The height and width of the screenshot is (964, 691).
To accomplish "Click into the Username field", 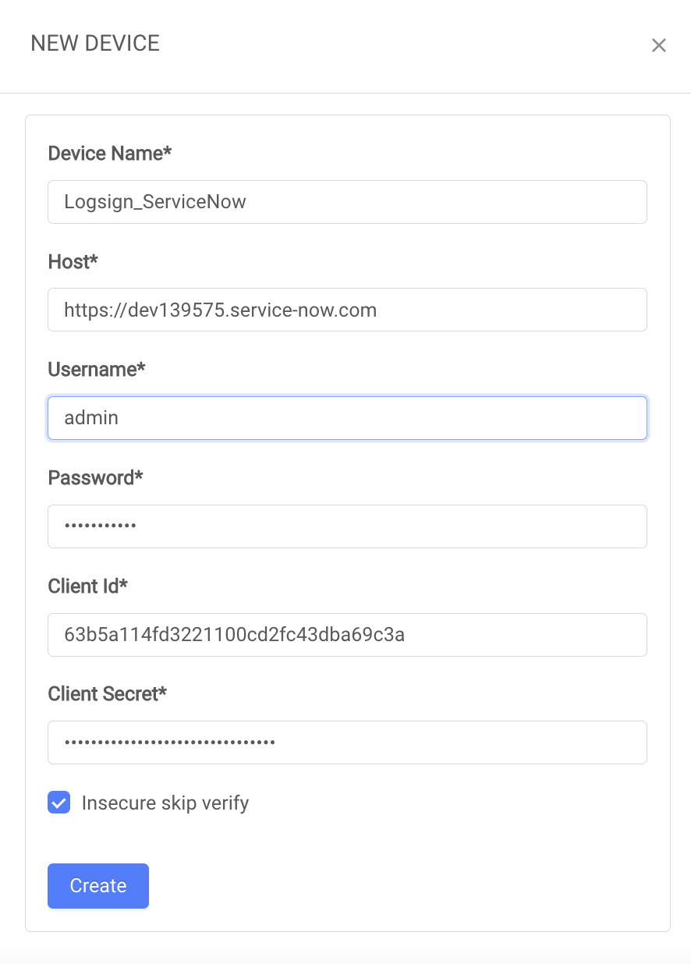I will [347, 418].
